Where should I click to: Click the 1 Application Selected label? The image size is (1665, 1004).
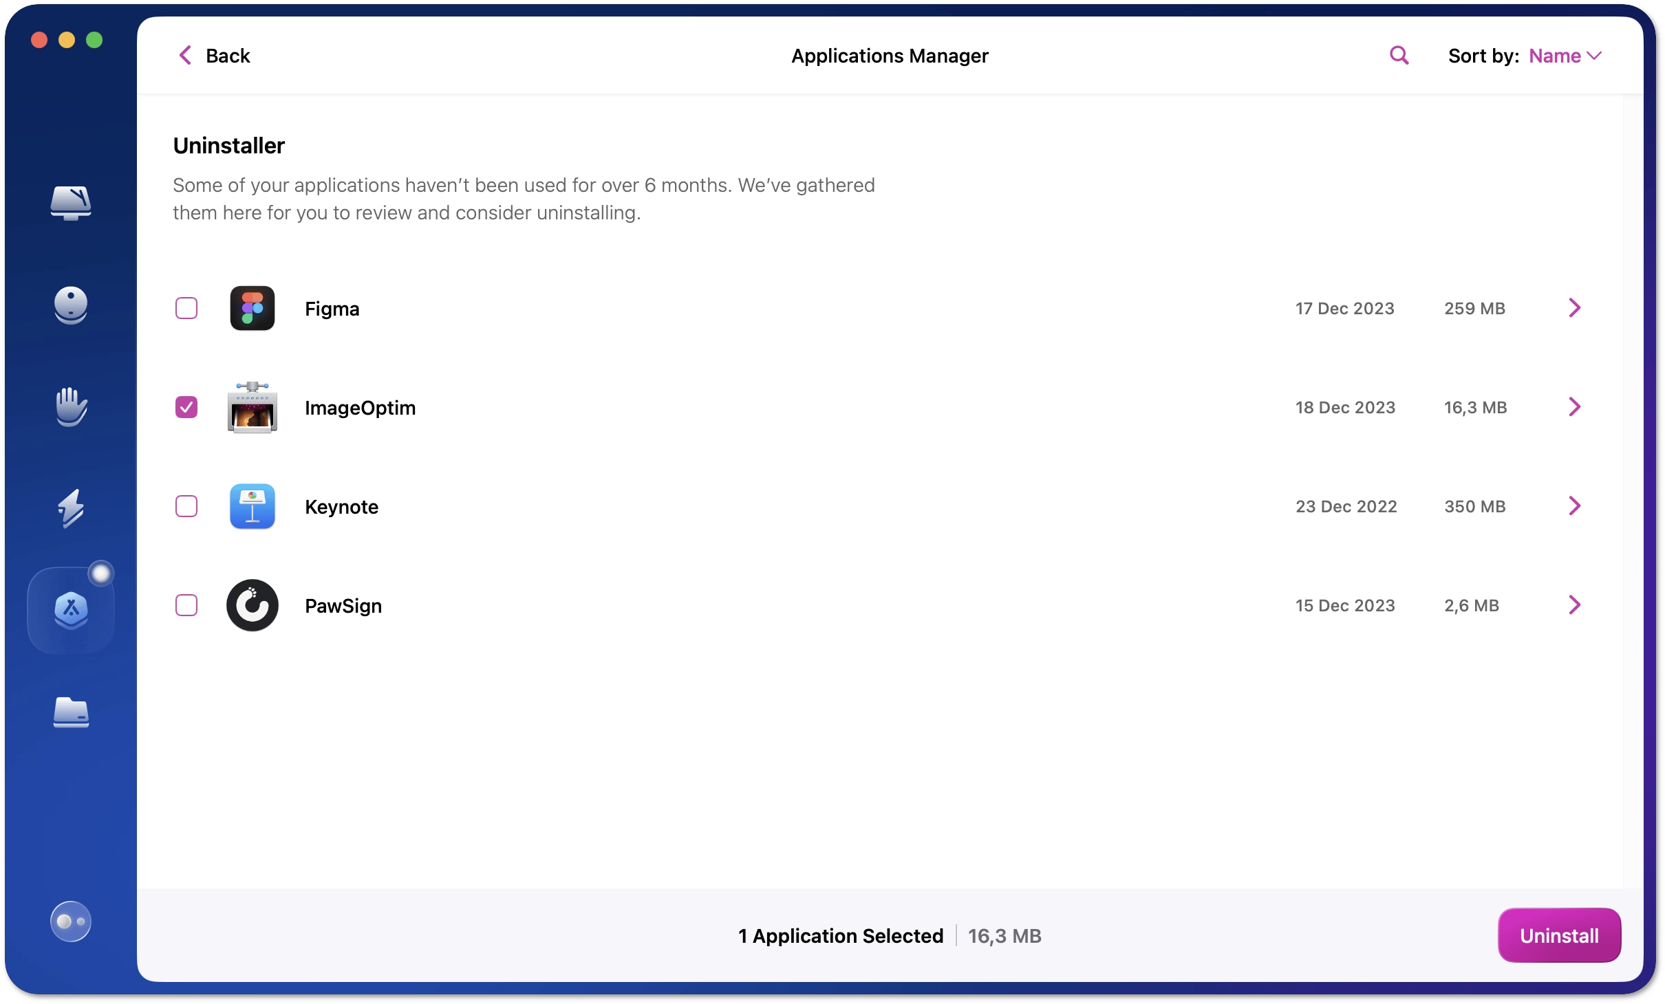[841, 936]
